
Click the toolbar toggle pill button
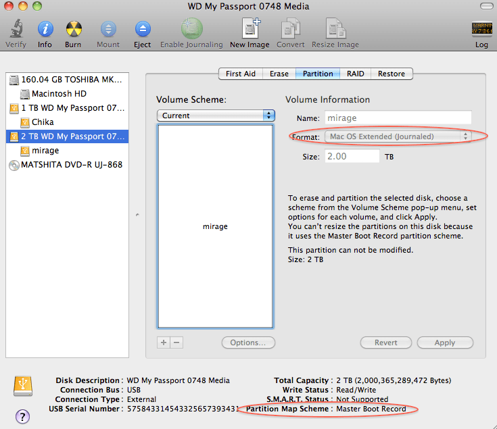pyautogui.click(x=486, y=6)
